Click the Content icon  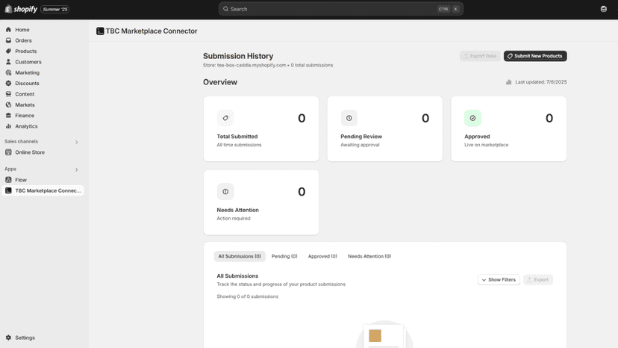point(8,94)
